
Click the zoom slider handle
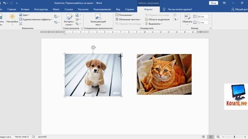[234, 137]
